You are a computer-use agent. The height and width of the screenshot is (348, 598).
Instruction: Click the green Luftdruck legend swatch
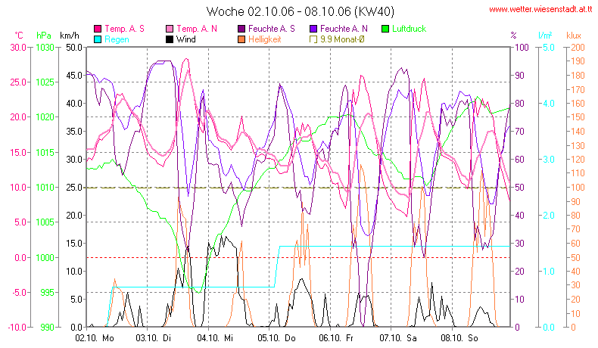[385, 29]
